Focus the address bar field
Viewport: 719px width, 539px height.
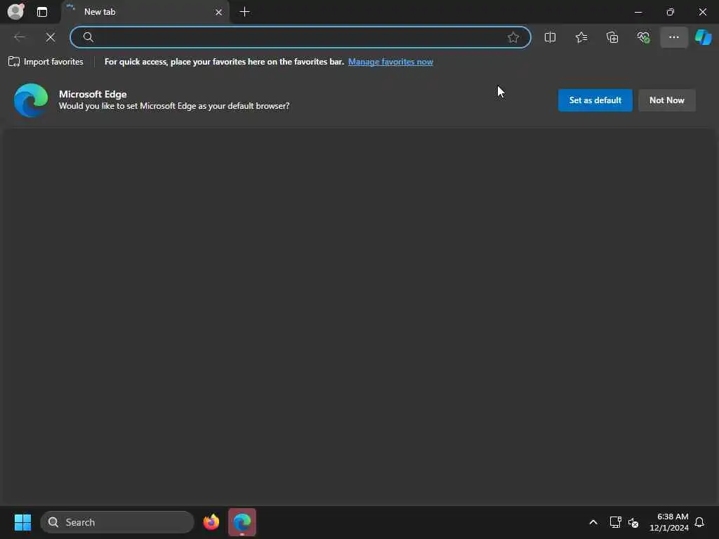301,37
